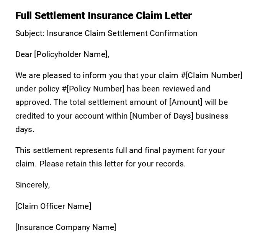Viewport: 268px width, 251px height.
Task: Click 'Confirmation' in the subject line
Action: coord(173,33)
